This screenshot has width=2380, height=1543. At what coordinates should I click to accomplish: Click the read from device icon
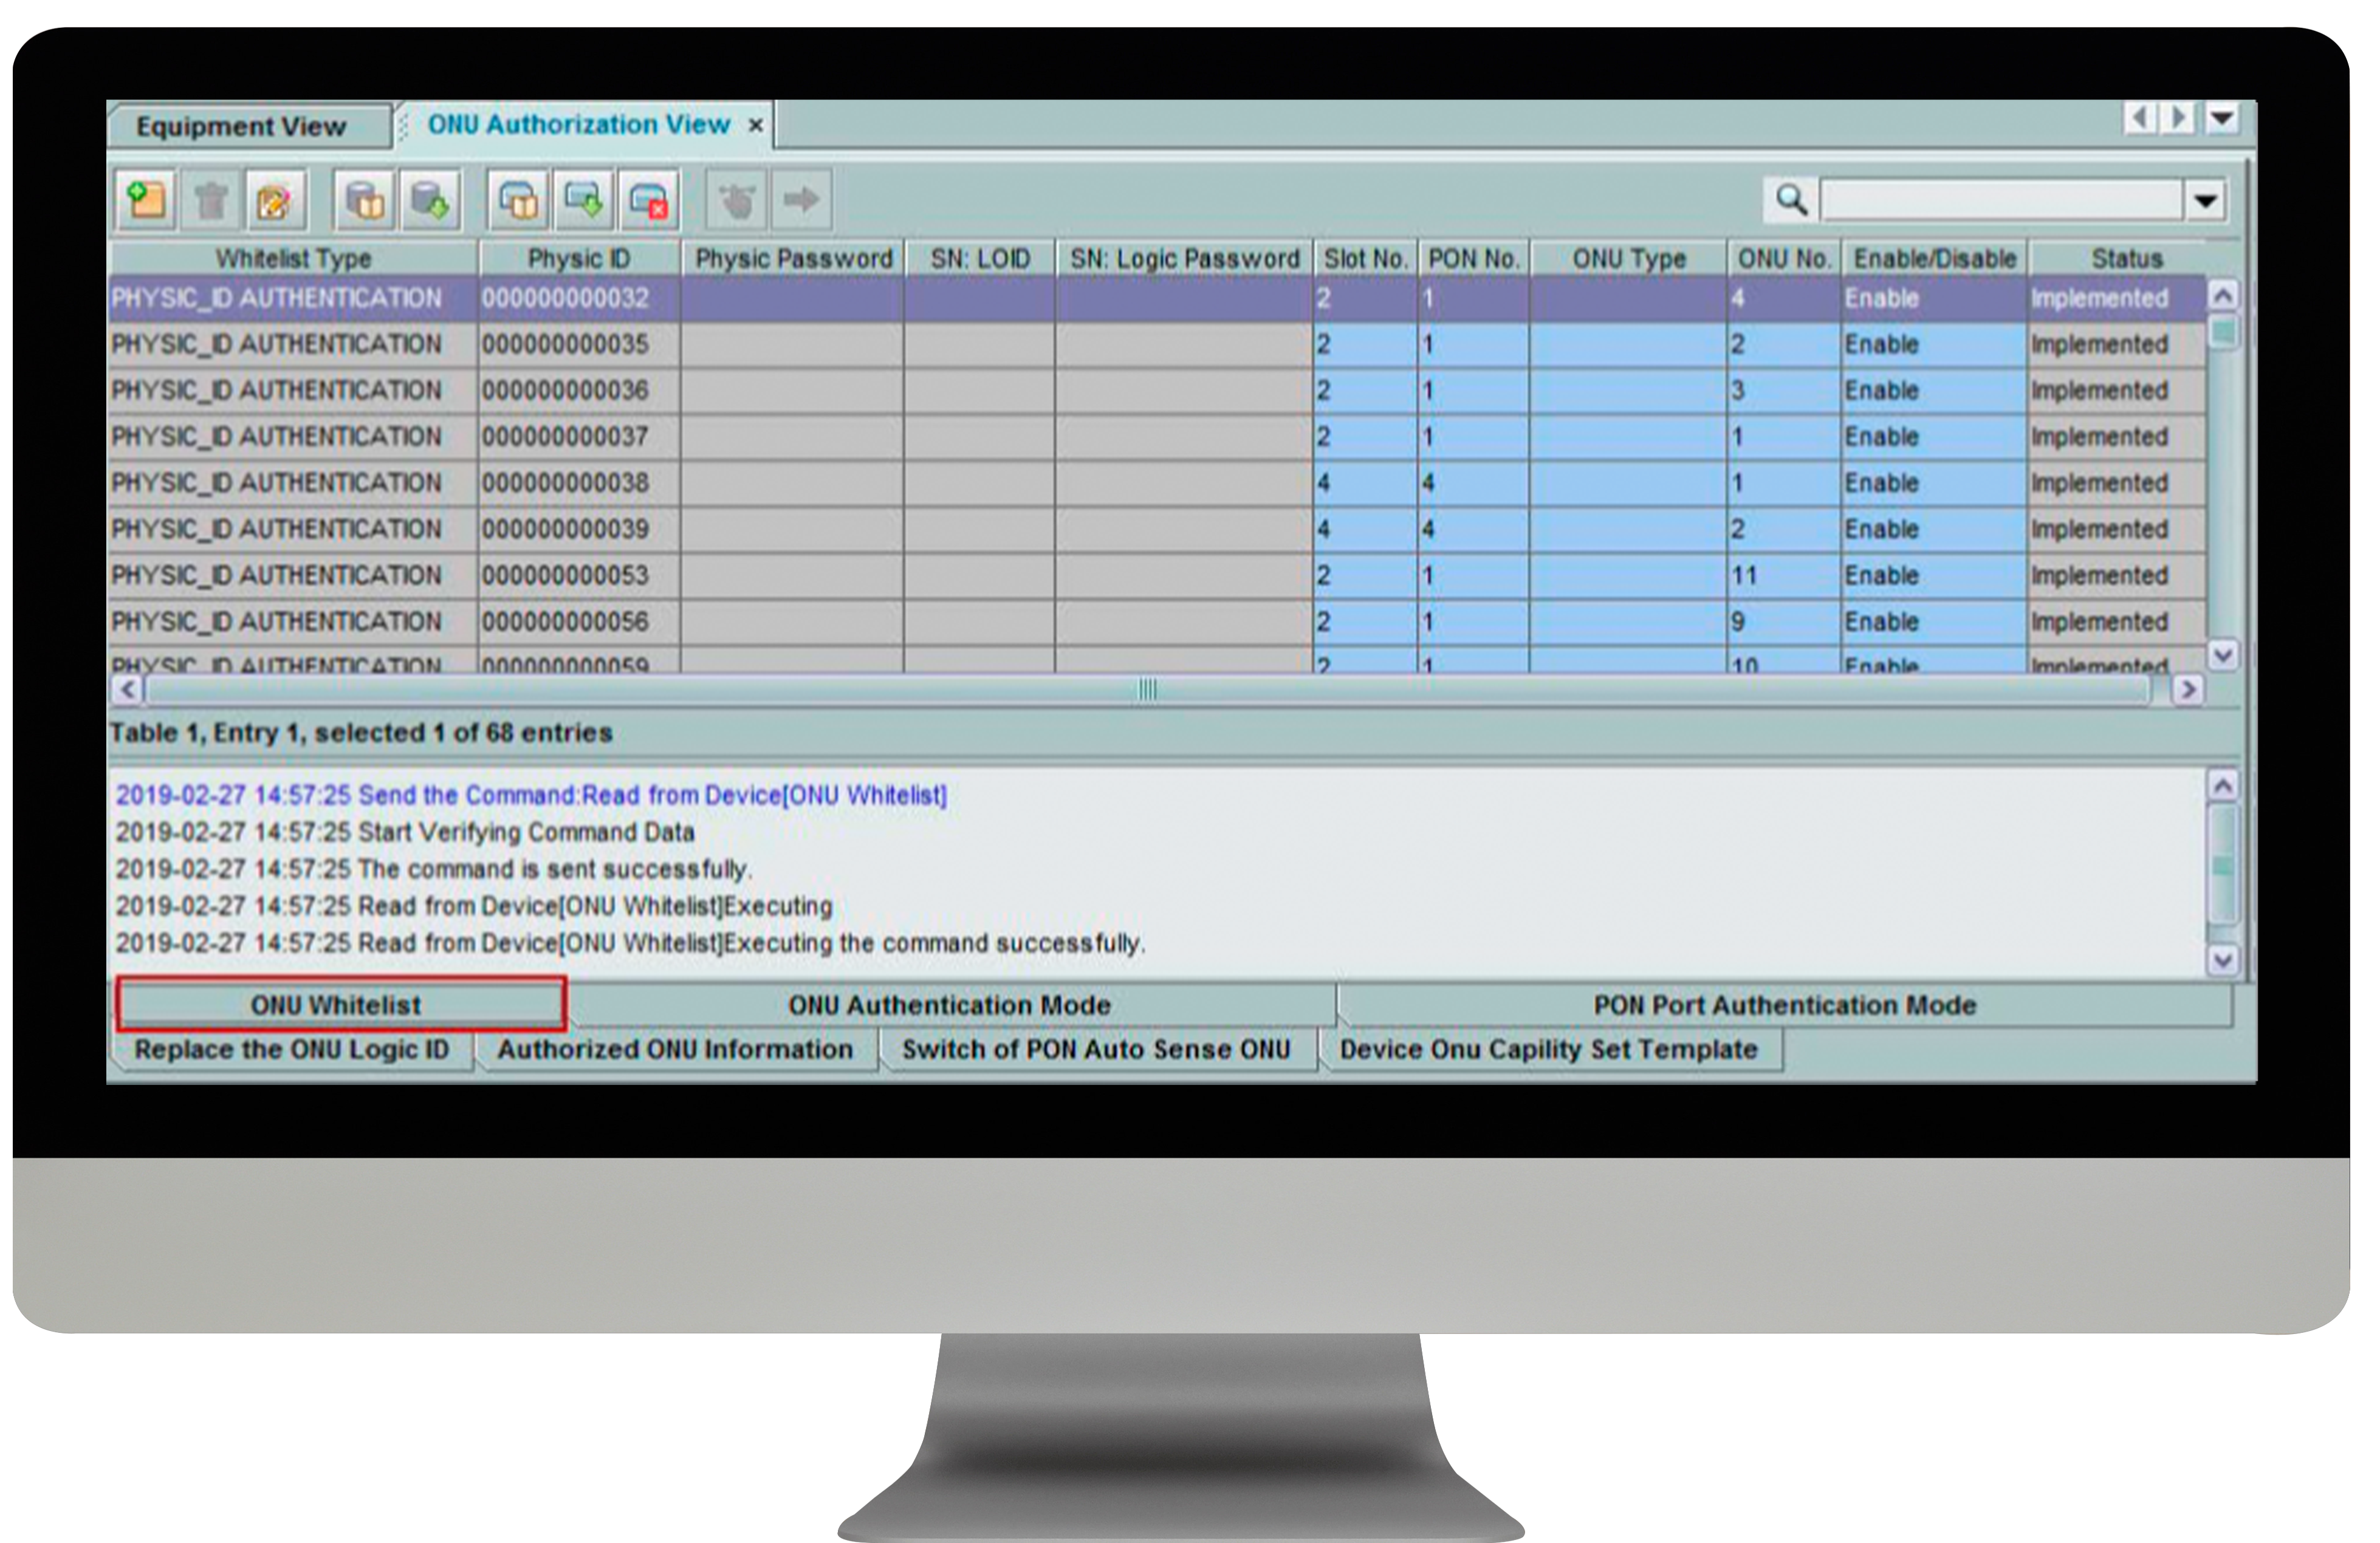coord(518,200)
